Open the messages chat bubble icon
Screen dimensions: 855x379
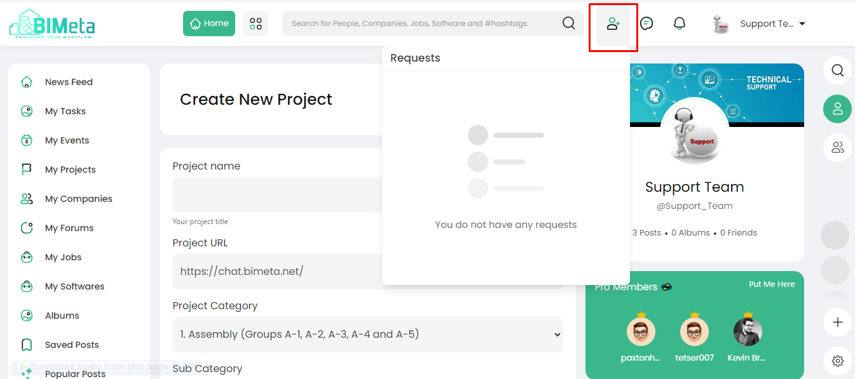point(646,24)
